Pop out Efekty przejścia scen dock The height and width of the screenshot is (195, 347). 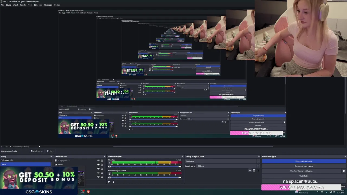point(259,156)
